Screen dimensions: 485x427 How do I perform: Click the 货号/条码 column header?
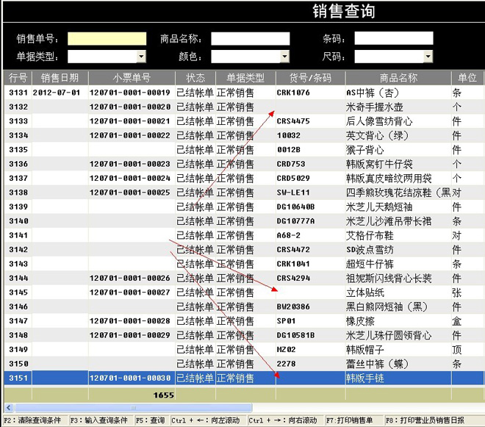[x=311, y=78]
